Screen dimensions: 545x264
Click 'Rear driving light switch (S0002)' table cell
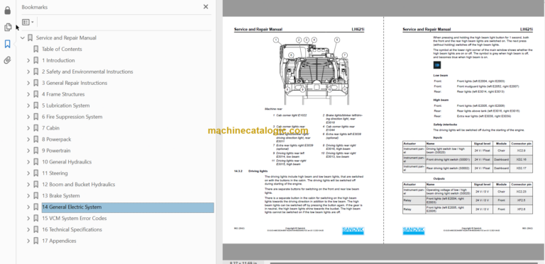448,168
